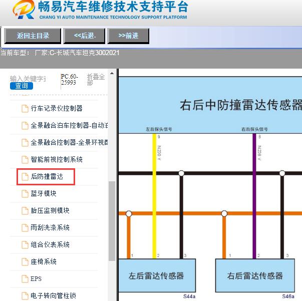Open 蓝牙模块 tree item

click(x=44, y=193)
